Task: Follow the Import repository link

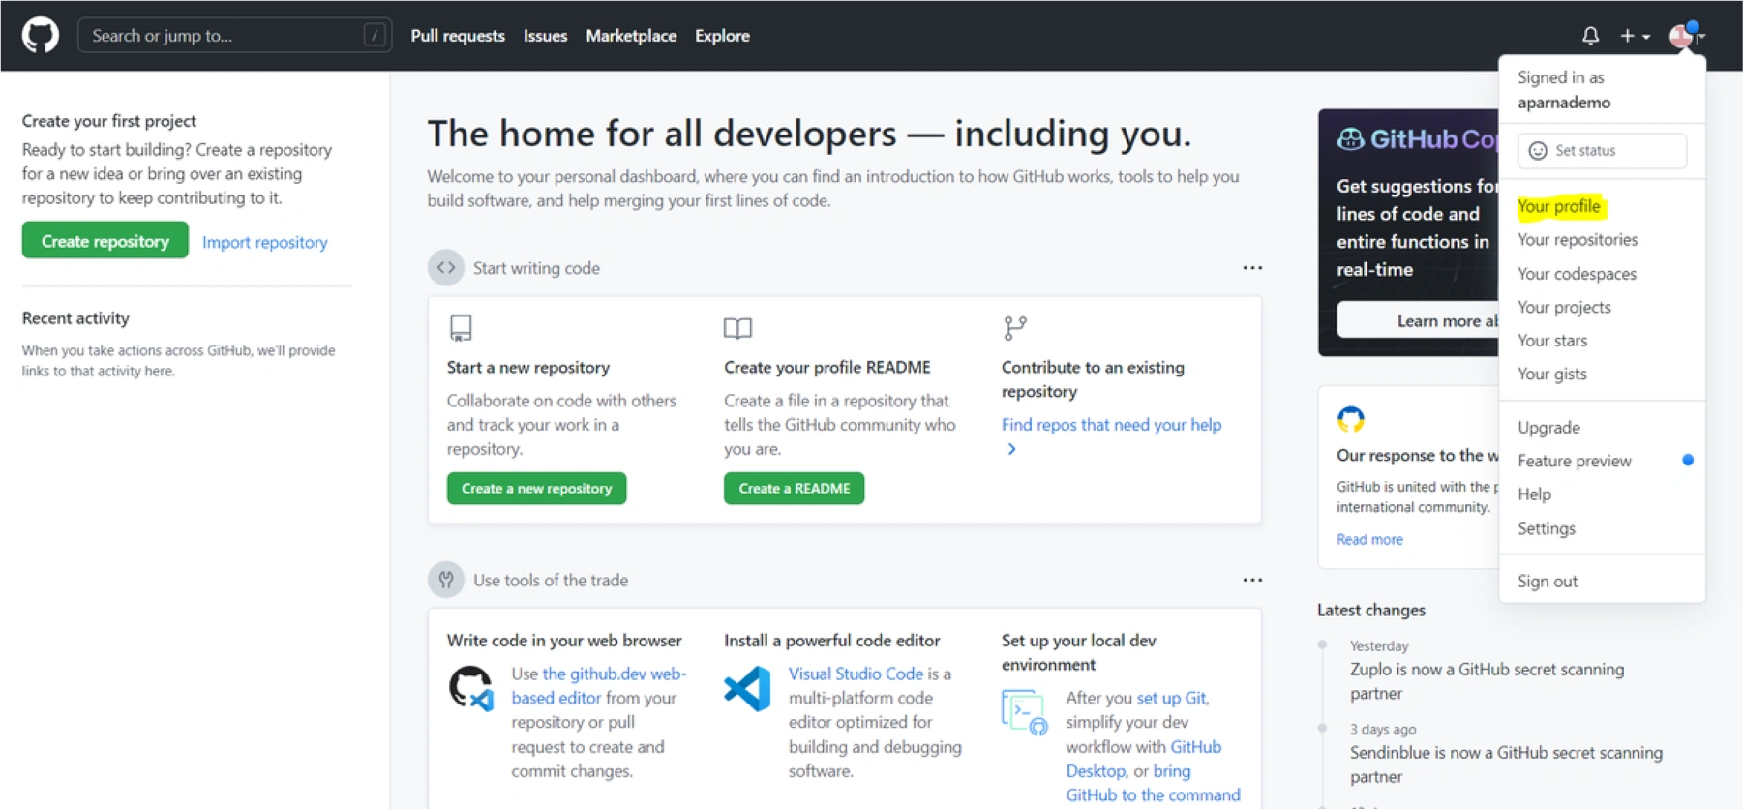Action: point(264,242)
